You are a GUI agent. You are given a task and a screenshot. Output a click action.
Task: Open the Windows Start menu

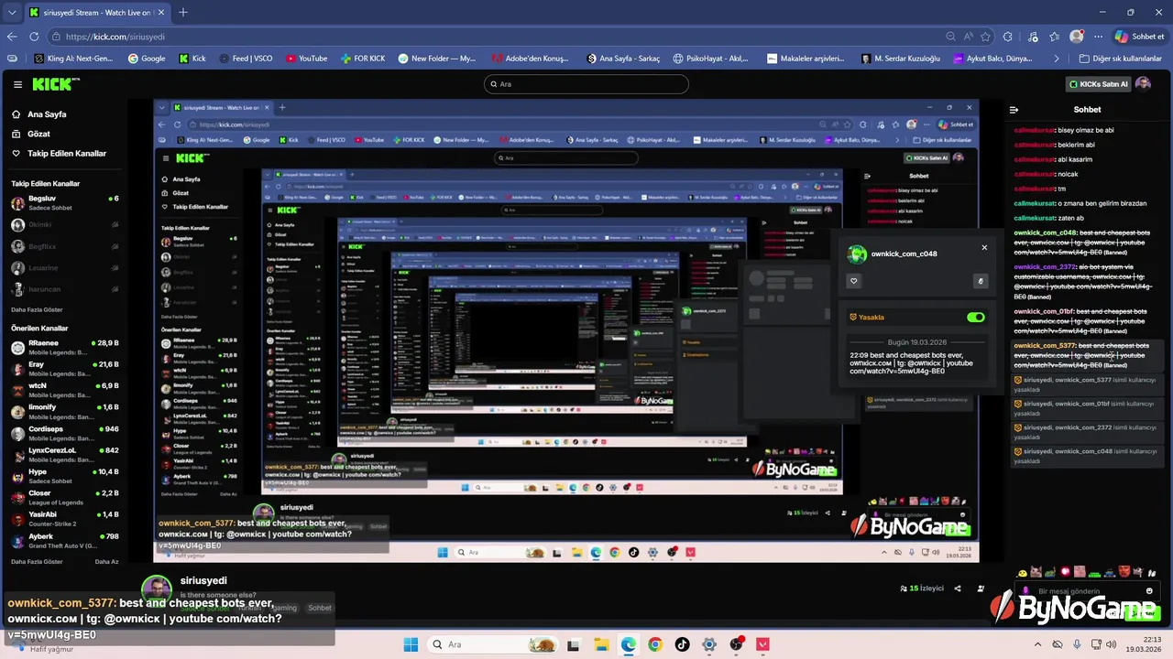click(411, 644)
